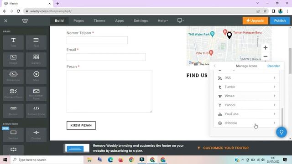
Task: Click the Manage Icons list scrollbar
Action: [x=282, y=117]
